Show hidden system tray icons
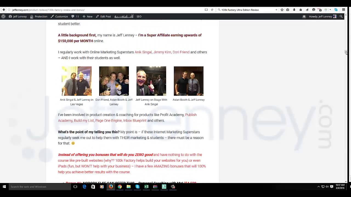This screenshot has height=197, width=351. tap(318, 187)
